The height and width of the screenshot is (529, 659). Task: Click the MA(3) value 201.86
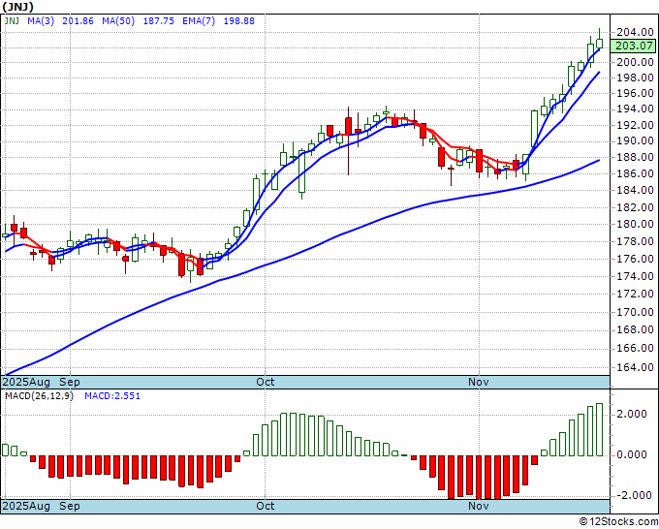tap(78, 20)
